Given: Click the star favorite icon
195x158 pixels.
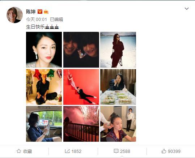Looking at the screenshot, I should click(19, 151).
